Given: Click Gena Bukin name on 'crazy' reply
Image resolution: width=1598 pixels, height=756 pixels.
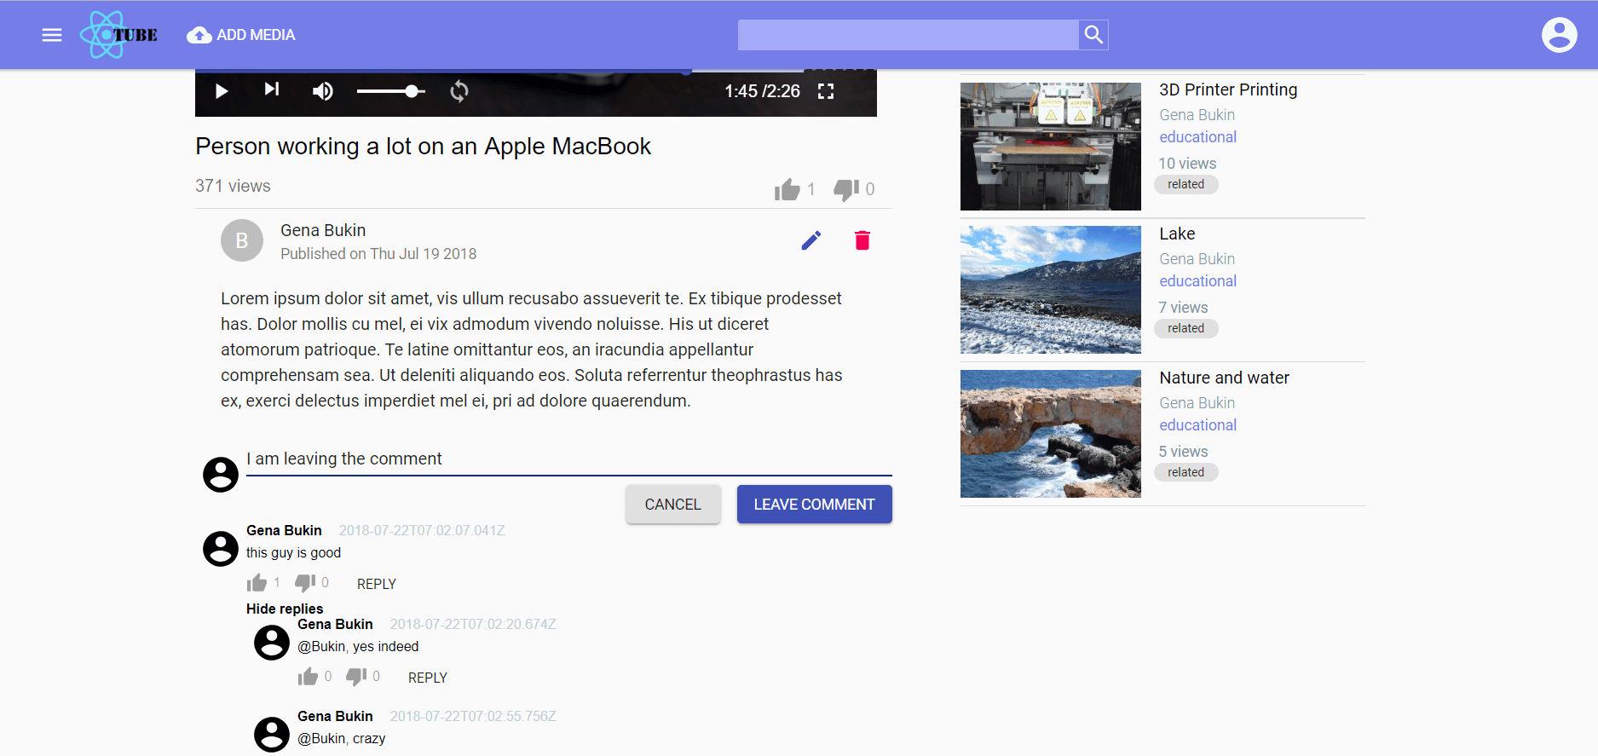Looking at the screenshot, I should point(335,716).
